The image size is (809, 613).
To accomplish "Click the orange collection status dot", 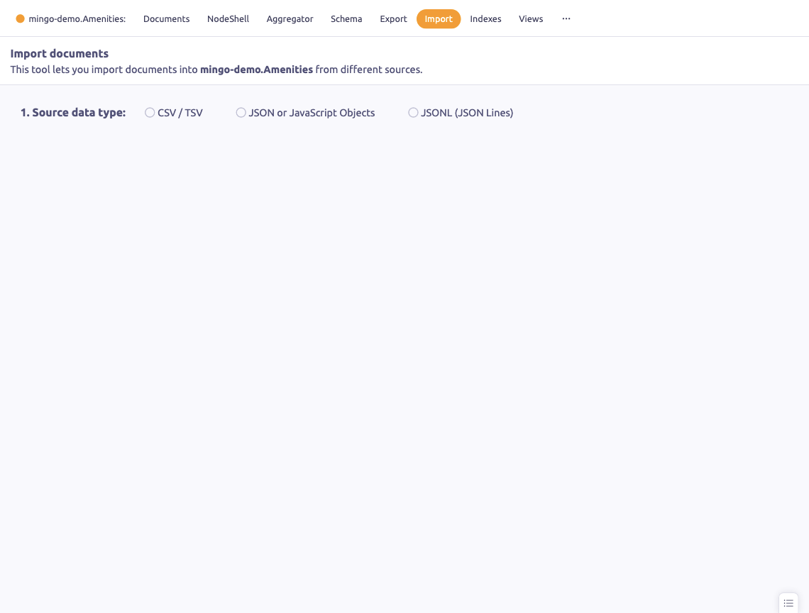I will tap(20, 19).
